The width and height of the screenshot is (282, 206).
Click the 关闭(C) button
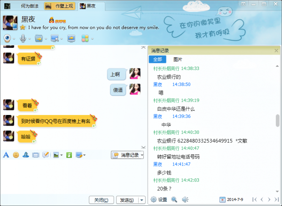point(101,200)
